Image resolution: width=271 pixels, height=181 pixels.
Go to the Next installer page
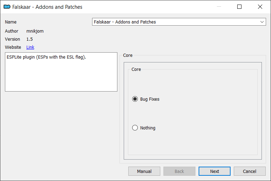pyautogui.click(x=214, y=171)
